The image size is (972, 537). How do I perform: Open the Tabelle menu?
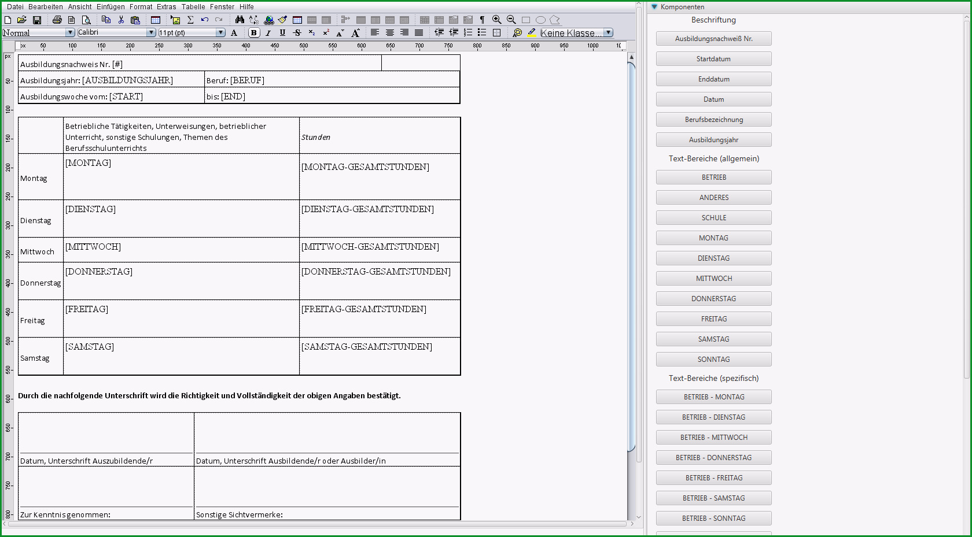[193, 7]
